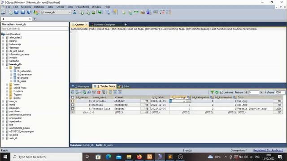
Task: Click the green opposing-arrows data sync icon
Action: [136, 12]
